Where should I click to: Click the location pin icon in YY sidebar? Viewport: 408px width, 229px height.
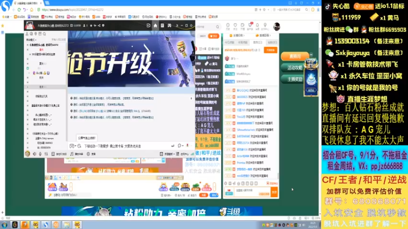(36, 34)
